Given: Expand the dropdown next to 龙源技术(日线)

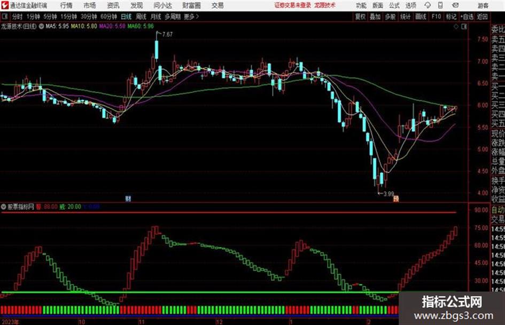Looking at the screenshot, I should pyautogui.click(x=41, y=26).
